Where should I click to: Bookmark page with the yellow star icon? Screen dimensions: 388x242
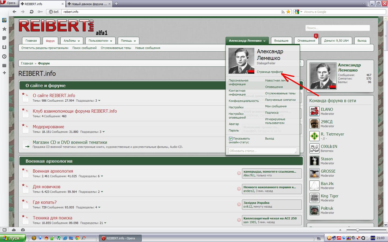pyautogui.click(x=288, y=12)
